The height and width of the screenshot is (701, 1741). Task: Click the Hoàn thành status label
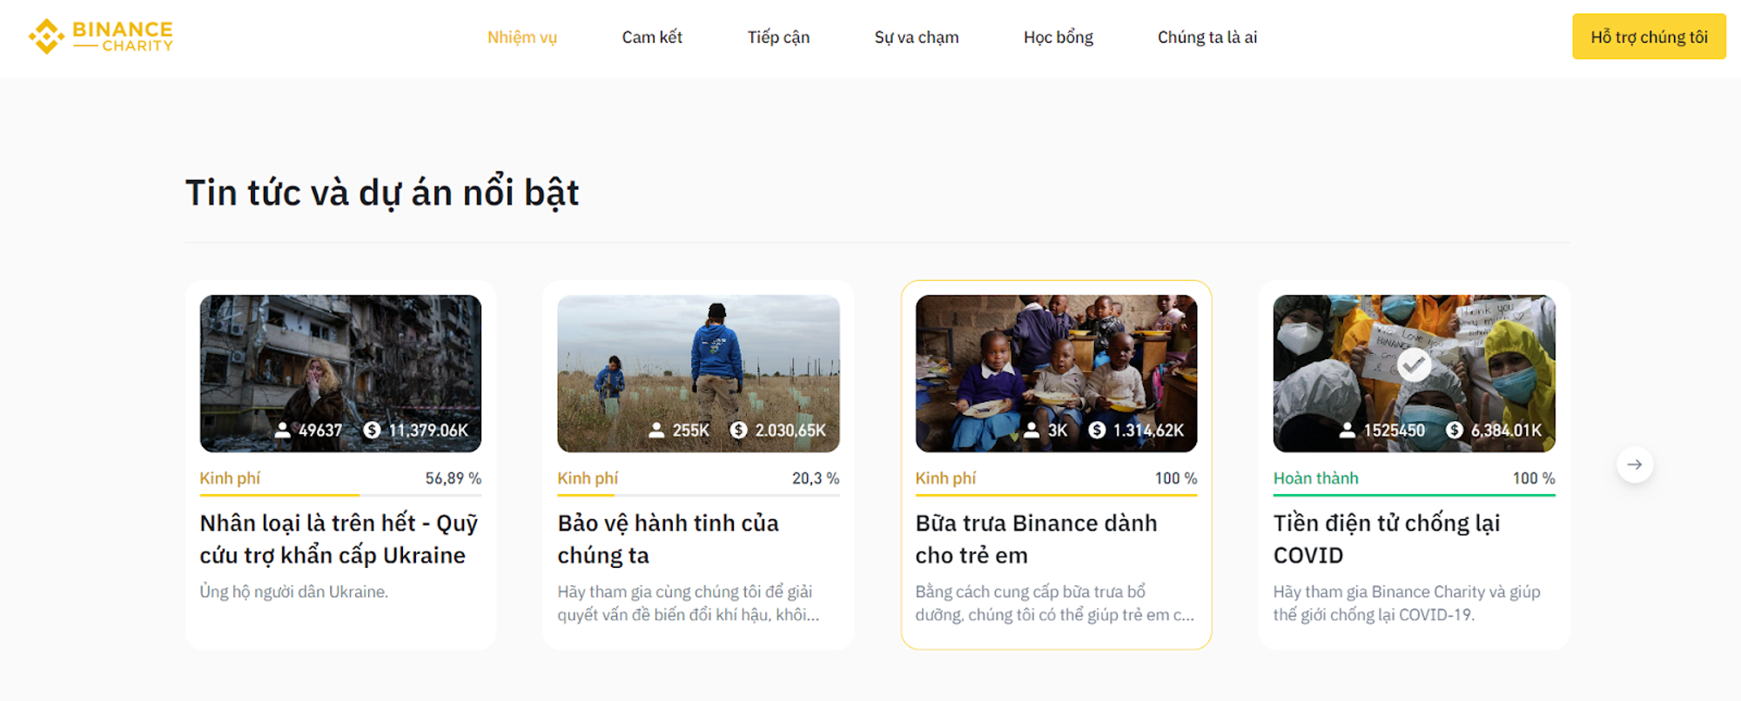point(1315,478)
